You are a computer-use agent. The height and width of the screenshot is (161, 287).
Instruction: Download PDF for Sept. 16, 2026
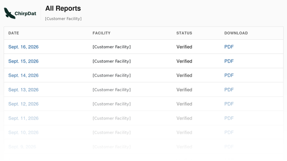(x=229, y=47)
